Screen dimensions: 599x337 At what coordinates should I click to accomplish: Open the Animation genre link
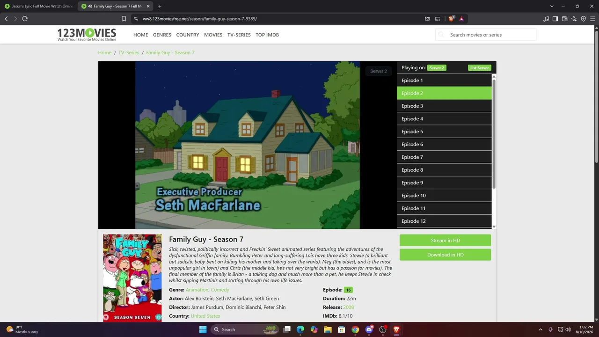coord(197,290)
